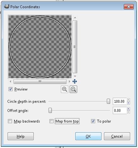Viewport: 138px width, 148px height.
Task: Click the preview navigation cross-arrows icon
Action: tap(75, 81)
